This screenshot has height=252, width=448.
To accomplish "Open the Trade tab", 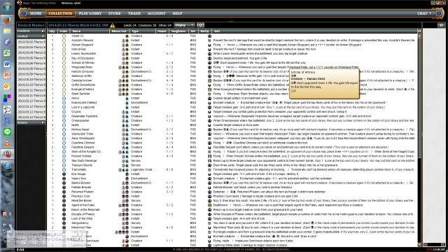I will coord(134,13).
